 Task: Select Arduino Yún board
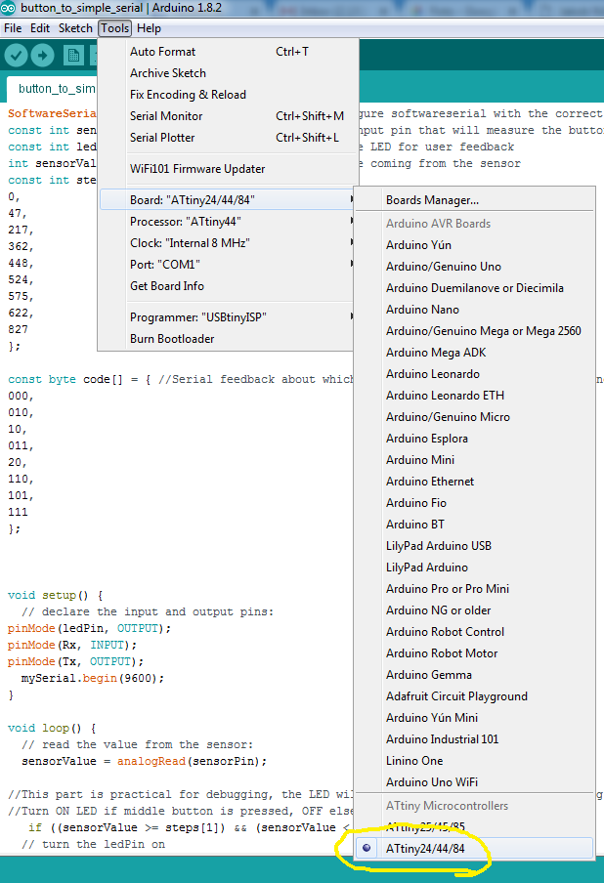click(473, 245)
